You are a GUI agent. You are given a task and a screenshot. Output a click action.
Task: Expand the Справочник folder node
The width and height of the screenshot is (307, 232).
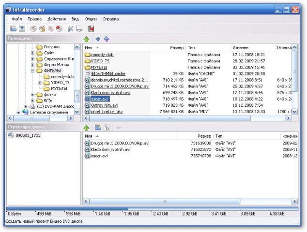click(x=33, y=59)
